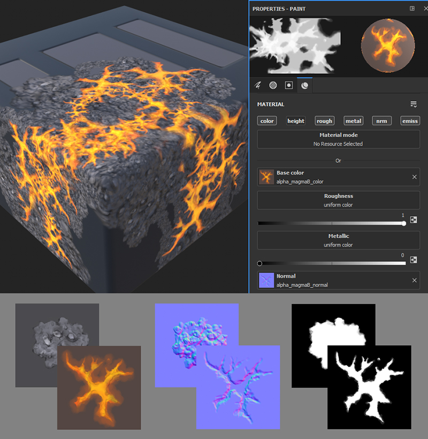The width and height of the screenshot is (428, 439).
Task: Click the brush alpha preview image
Action: [295, 46]
